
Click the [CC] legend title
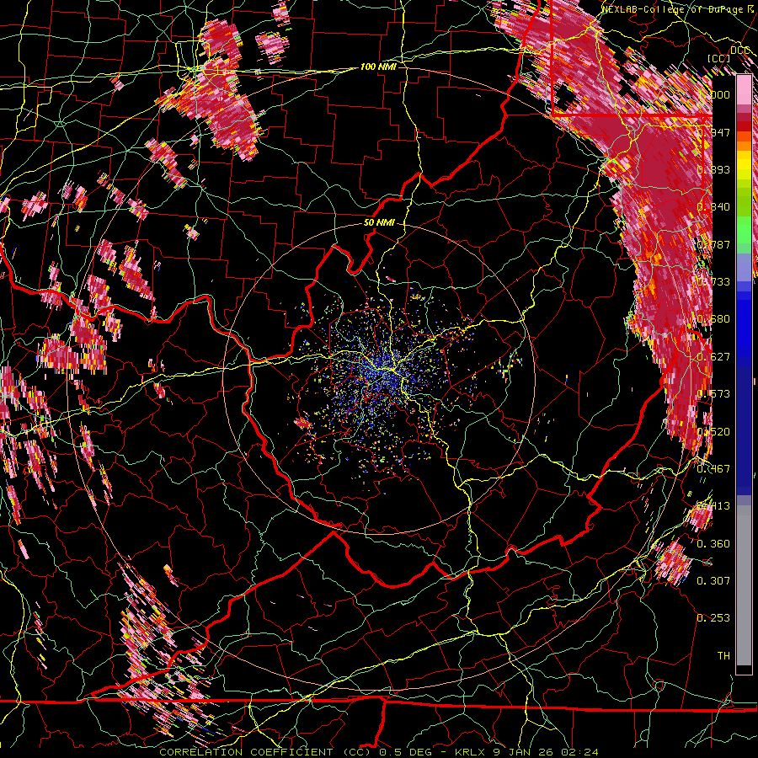click(719, 58)
